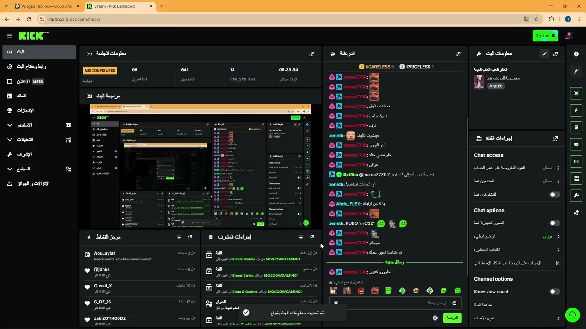Viewport: 586px width, 329px height.
Task: Open the green support headset button
Action: 572,314
